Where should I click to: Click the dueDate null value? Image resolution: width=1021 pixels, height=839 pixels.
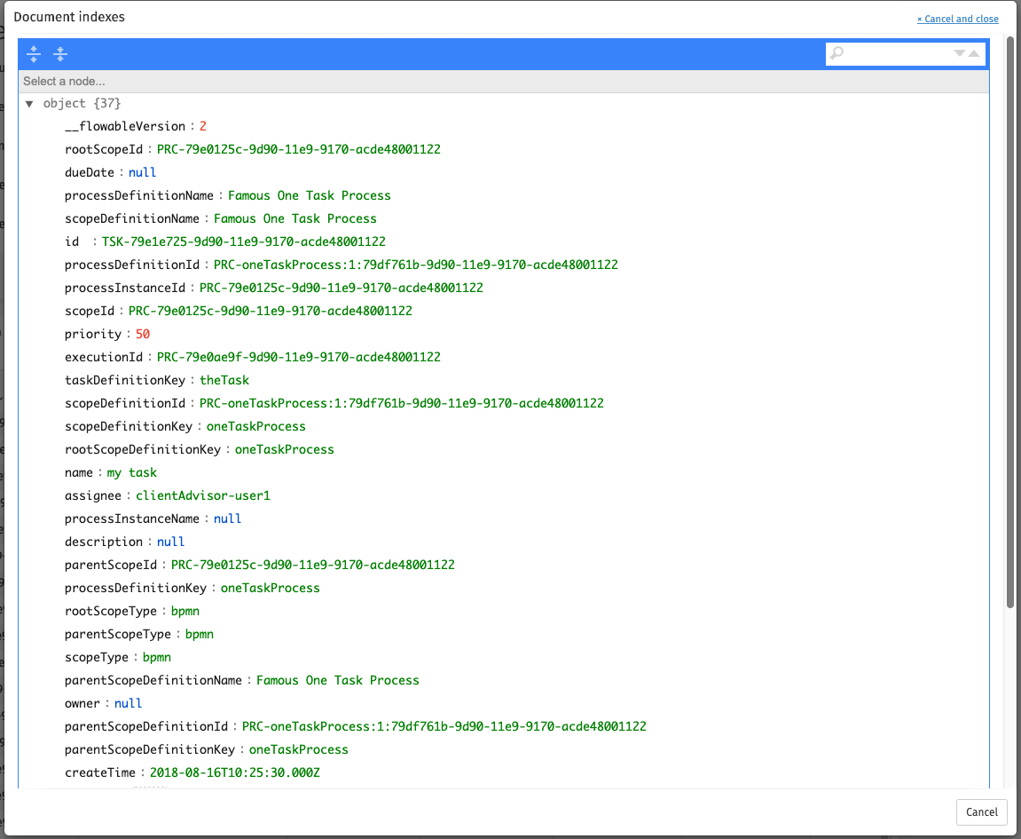click(142, 173)
